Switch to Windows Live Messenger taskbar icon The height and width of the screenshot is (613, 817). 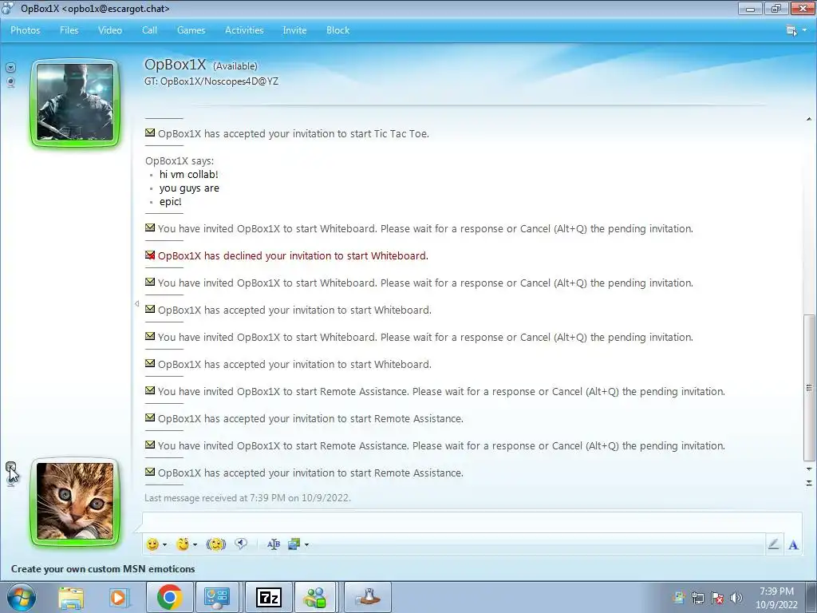point(316,597)
